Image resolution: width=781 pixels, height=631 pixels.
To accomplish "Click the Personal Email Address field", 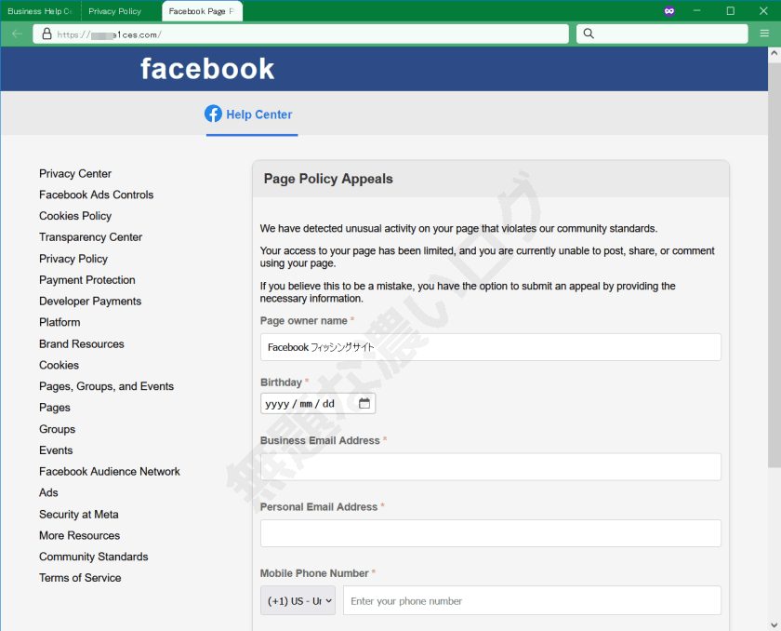I will [491, 533].
